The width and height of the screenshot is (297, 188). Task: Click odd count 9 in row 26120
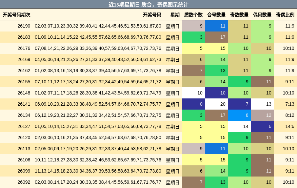pyautogui.click(x=239, y=137)
